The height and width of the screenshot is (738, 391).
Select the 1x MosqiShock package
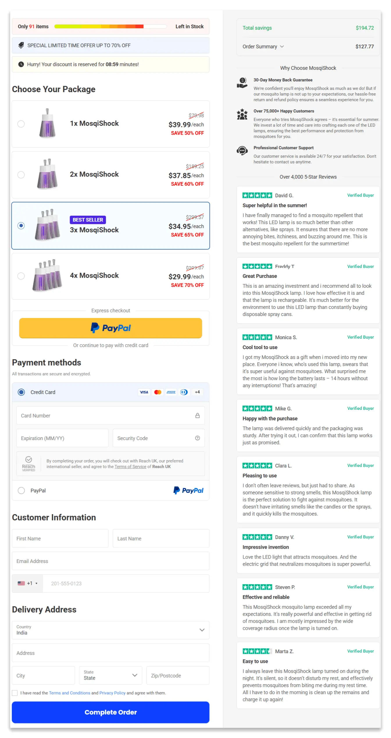click(x=21, y=124)
